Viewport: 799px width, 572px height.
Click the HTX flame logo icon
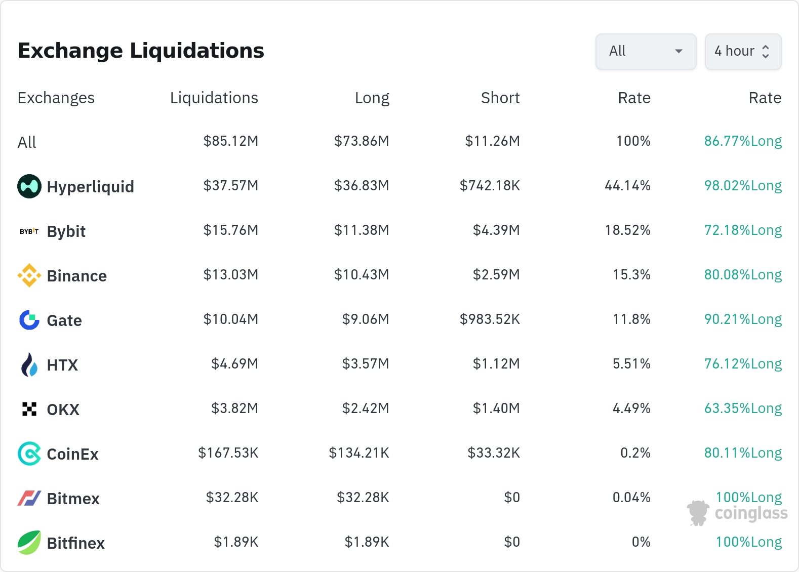(x=29, y=364)
